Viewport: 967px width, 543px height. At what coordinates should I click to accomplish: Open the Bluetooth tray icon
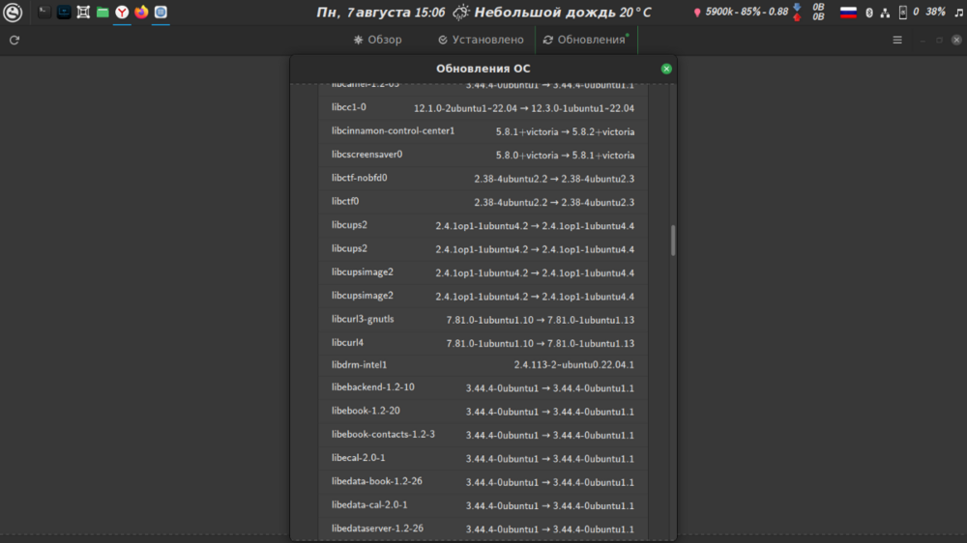869,13
